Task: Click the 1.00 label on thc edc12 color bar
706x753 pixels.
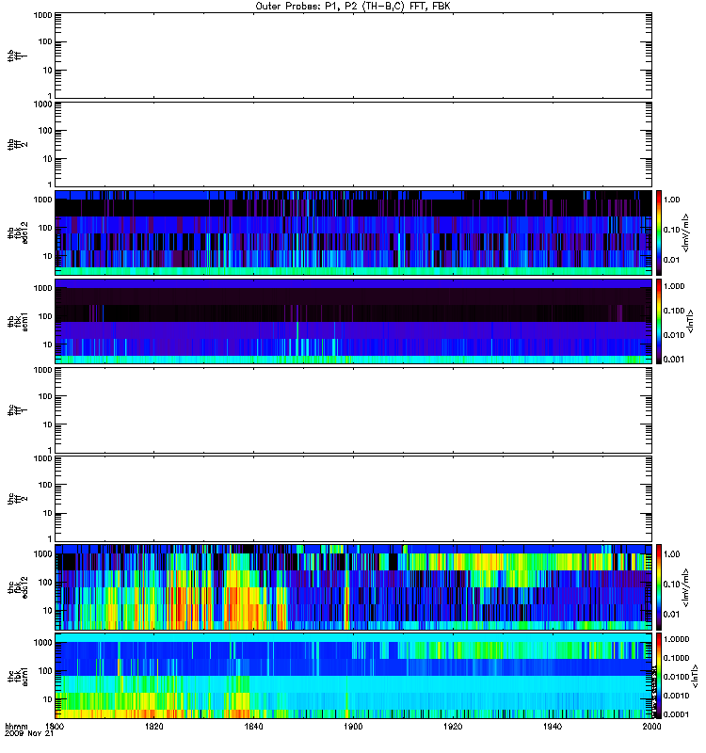Action: point(671,554)
